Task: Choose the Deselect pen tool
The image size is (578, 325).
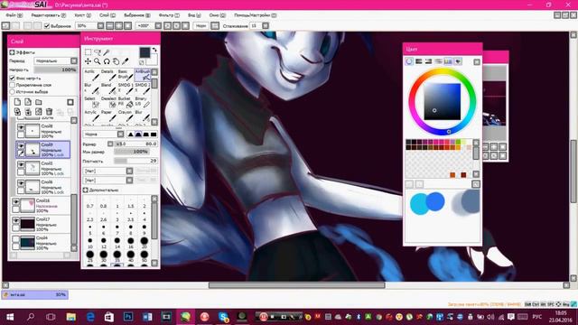Action: click(108, 102)
